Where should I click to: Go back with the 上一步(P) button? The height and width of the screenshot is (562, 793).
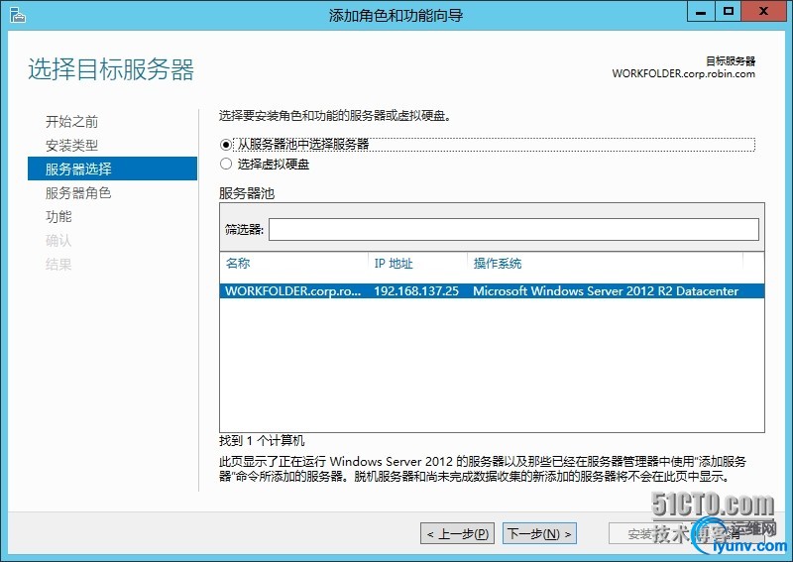pos(457,533)
